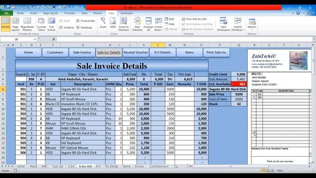Click 'RAM 128mb DDr' description cell

click(x=83, y=128)
